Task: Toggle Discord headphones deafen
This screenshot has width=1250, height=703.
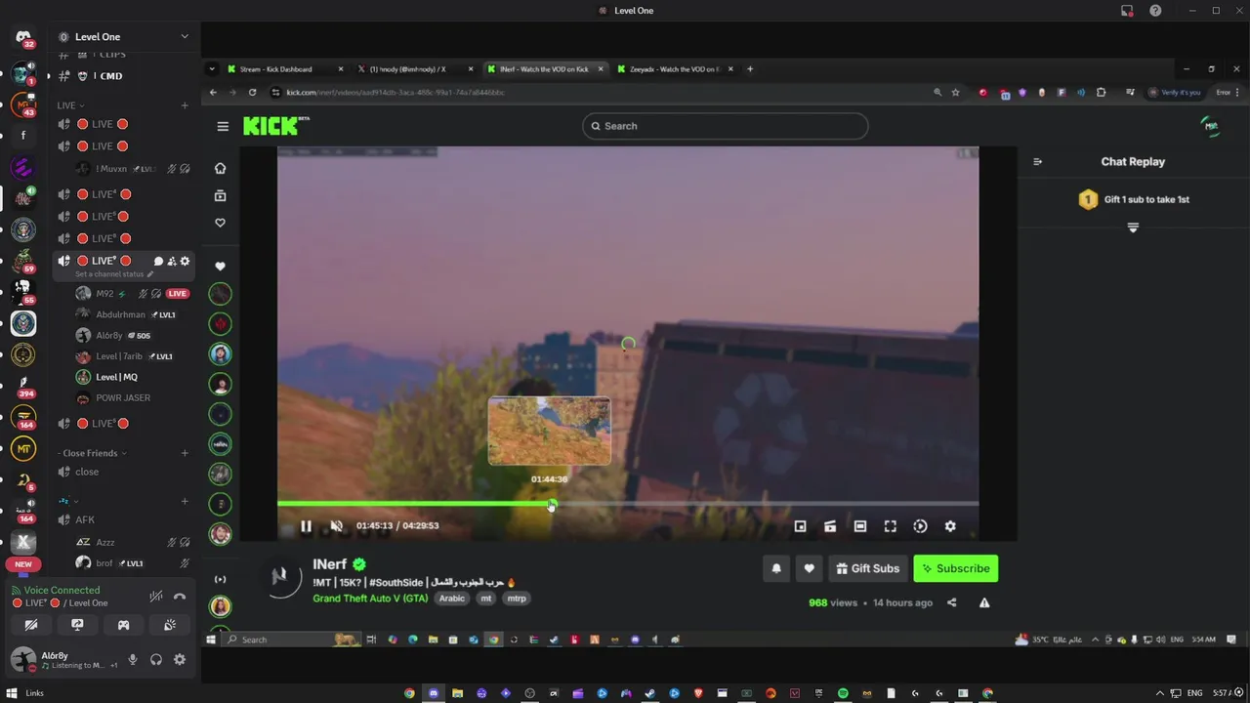Action: point(156,660)
